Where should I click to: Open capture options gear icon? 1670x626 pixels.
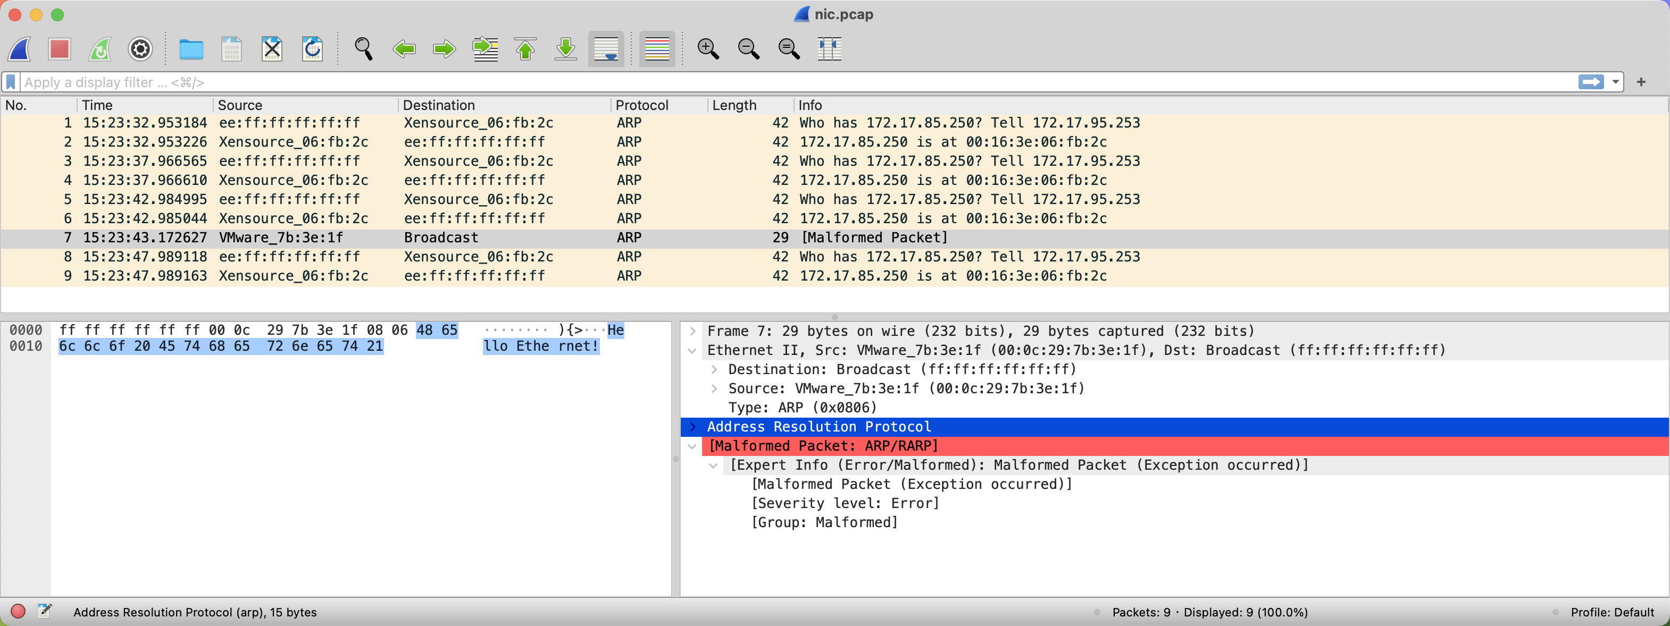tap(140, 49)
